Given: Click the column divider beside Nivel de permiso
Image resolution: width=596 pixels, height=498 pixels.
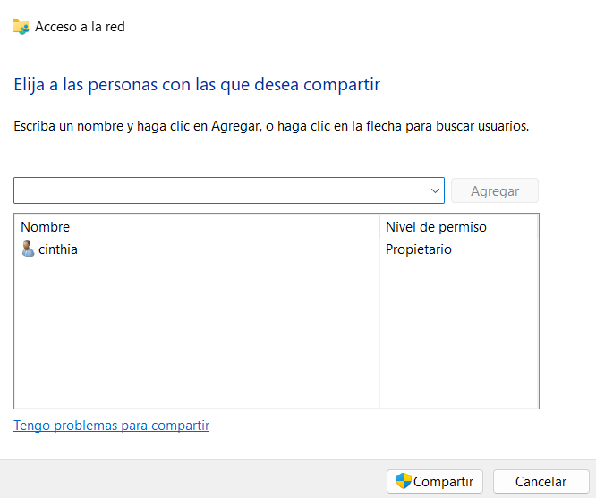Looking at the screenshot, I should pos(379,227).
